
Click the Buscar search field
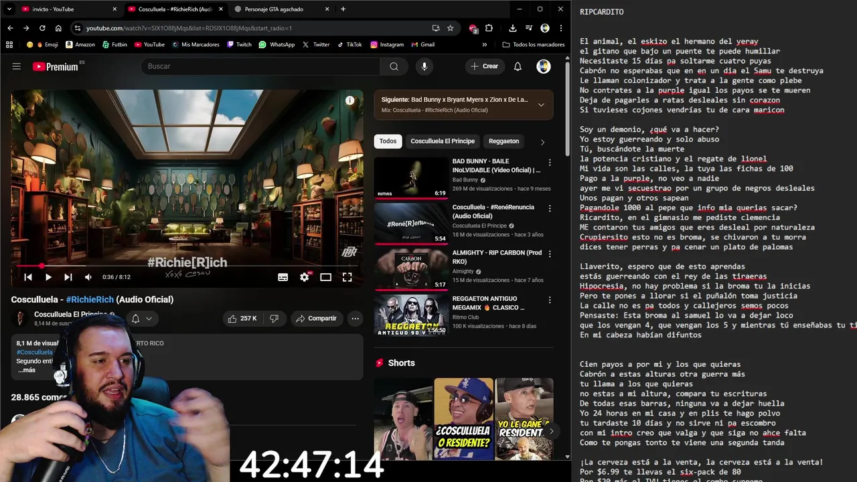(x=260, y=66)
